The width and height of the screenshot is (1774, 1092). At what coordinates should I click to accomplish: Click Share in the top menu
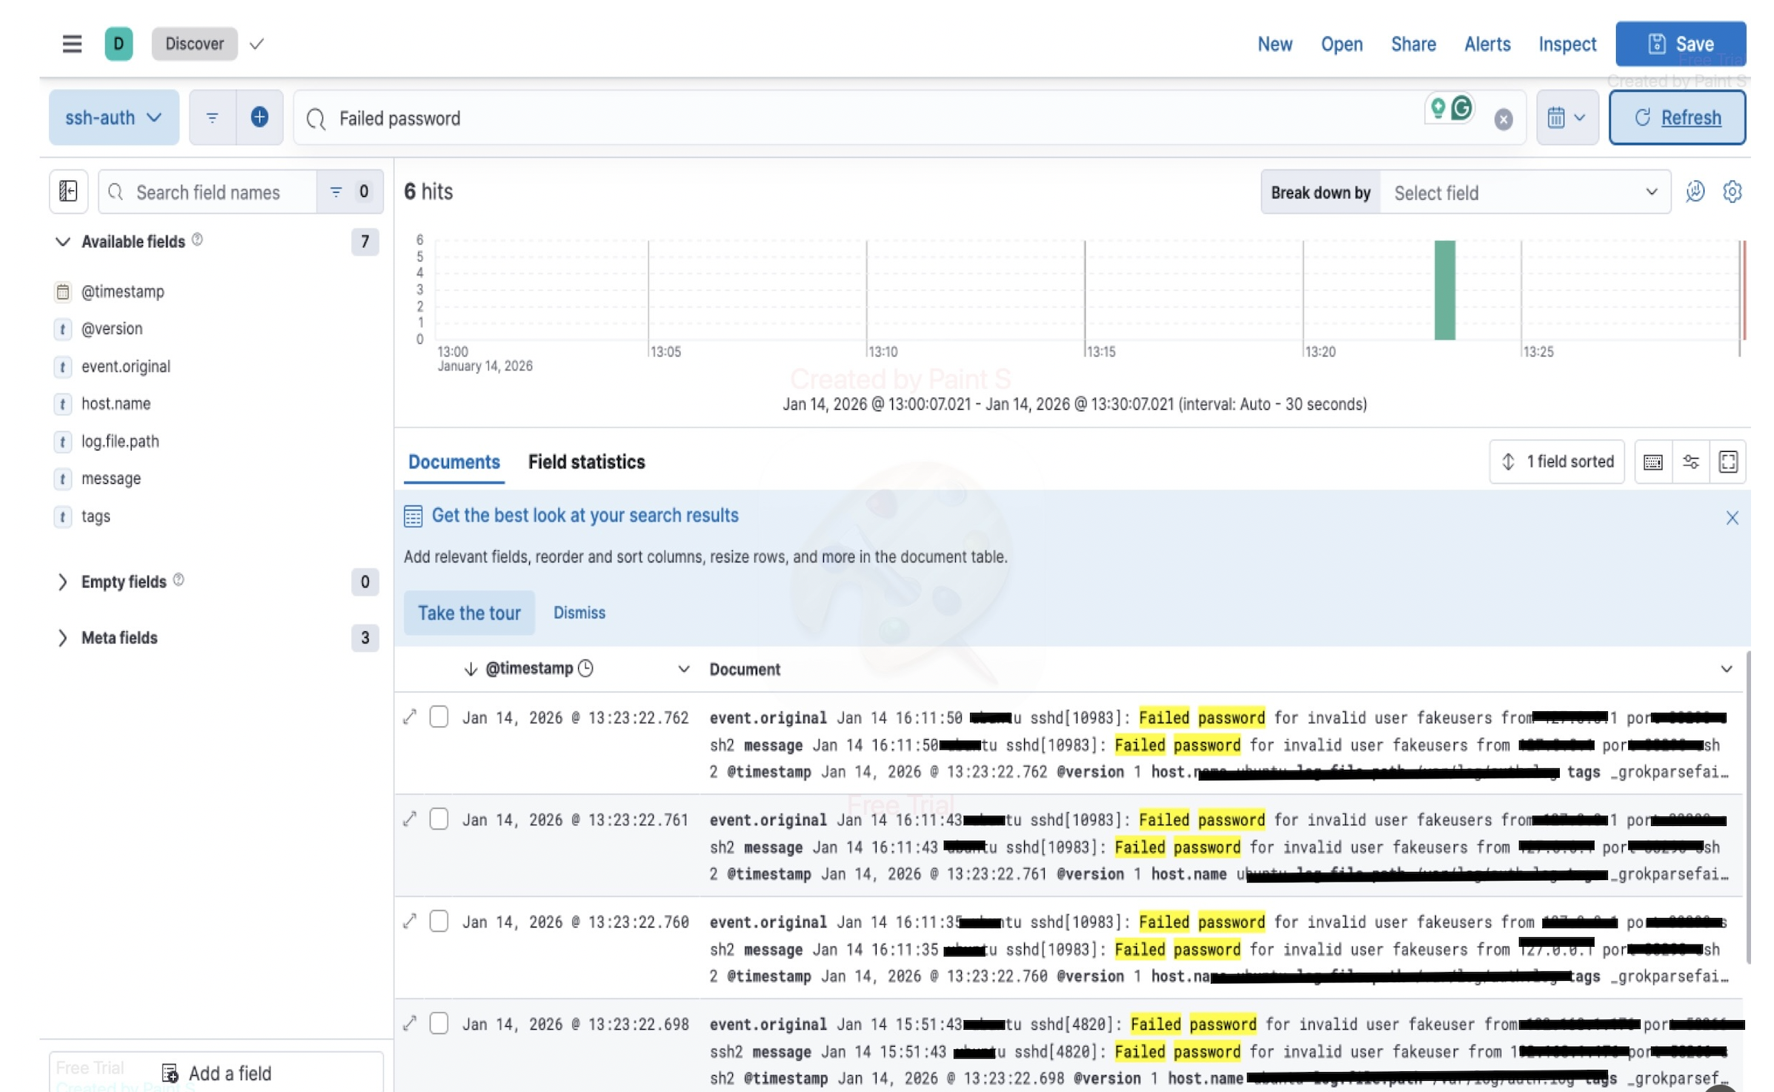[1413, 44]
